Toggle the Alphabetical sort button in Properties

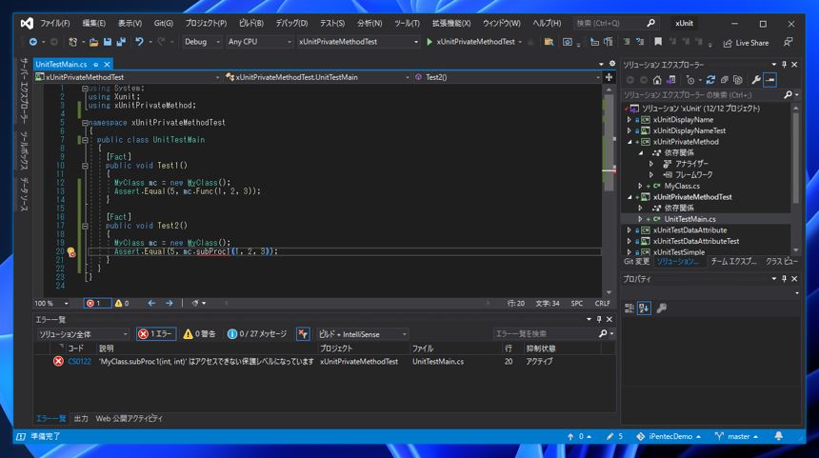click(644, 309)
